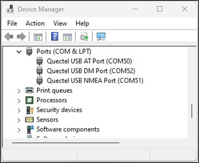This screenshot has width=199, height=163.
Task: Click the Update device driver icon
Action: 84,36
